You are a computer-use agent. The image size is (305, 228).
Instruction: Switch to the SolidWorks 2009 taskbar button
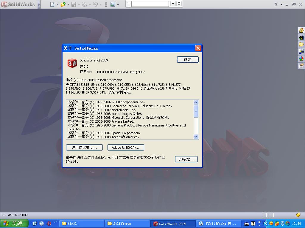click(173, 224)
